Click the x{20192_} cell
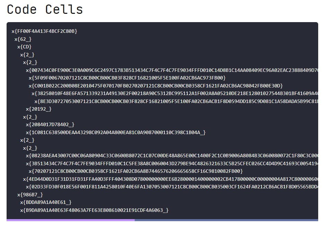Image resolution: width=322 pixels, height=225 pixels. (38, 109)
